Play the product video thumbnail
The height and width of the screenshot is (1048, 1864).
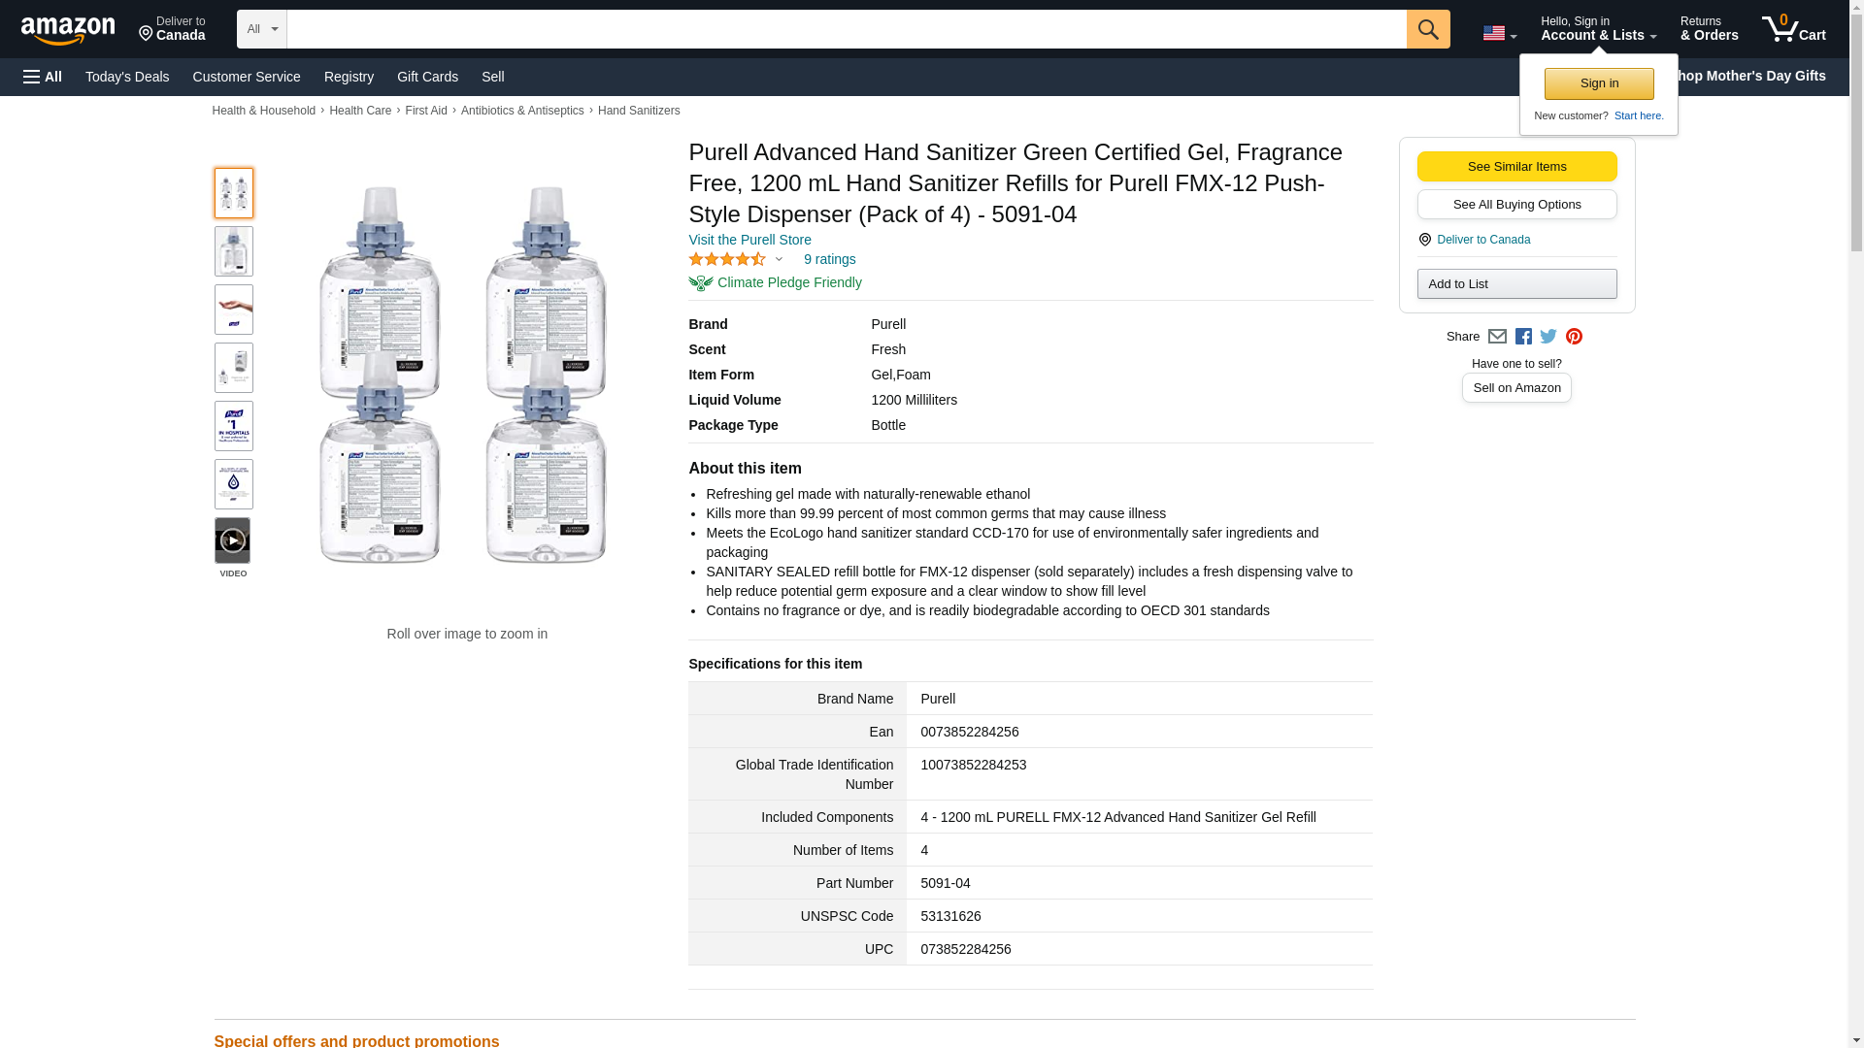(x=233, y=540)
